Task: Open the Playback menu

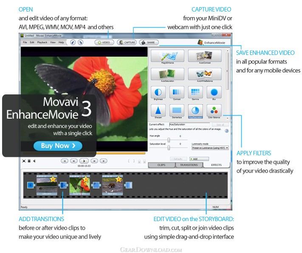Action: tap(42, 43)
